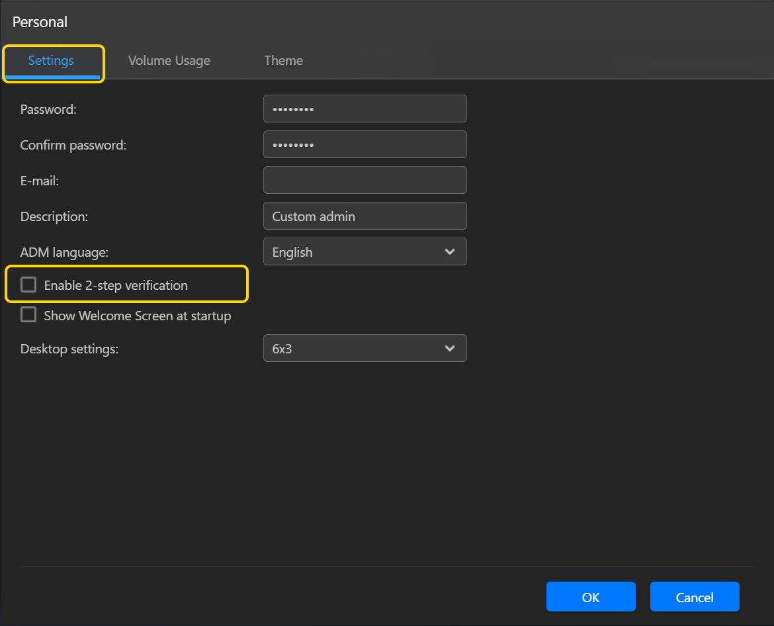Open the Desktop settings dropdown
774x626 pixels.
365,348
